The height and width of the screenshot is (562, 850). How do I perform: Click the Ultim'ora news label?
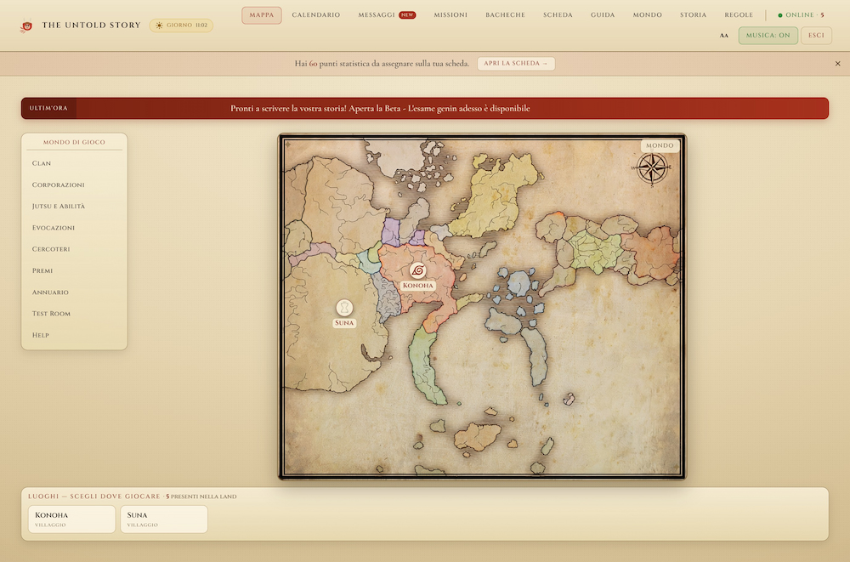click(x=48, y=108)
